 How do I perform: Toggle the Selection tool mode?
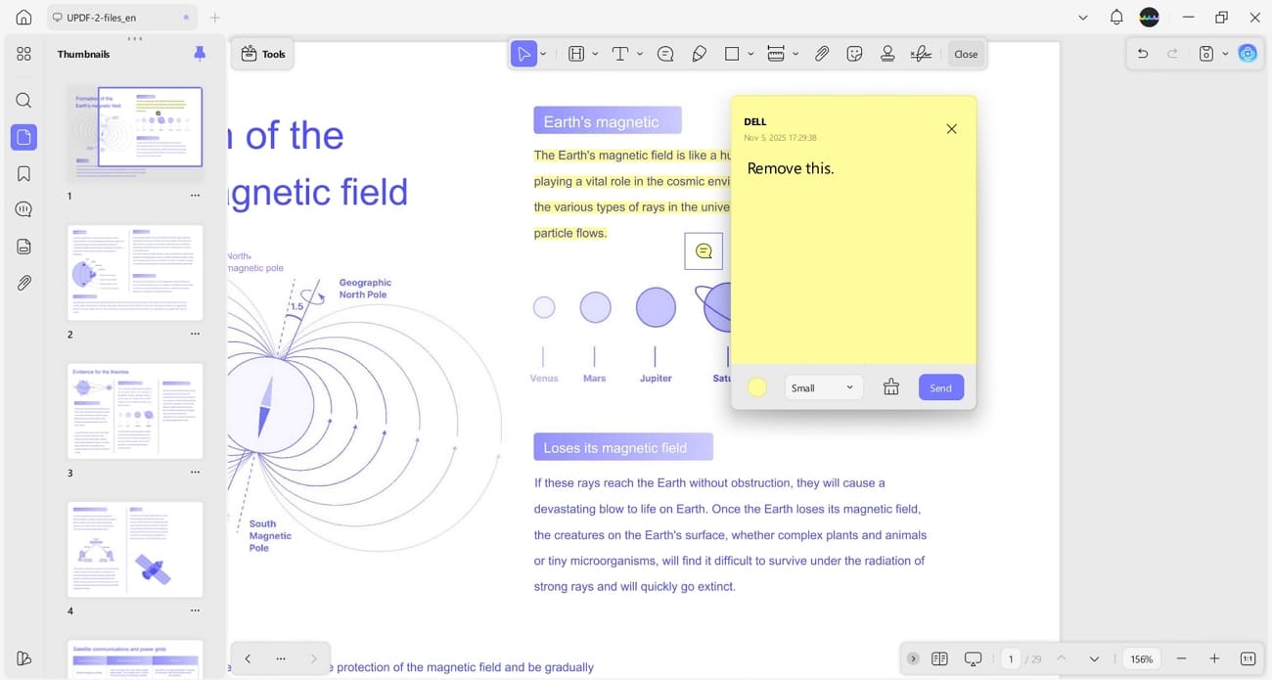click(x=523, y=54)
